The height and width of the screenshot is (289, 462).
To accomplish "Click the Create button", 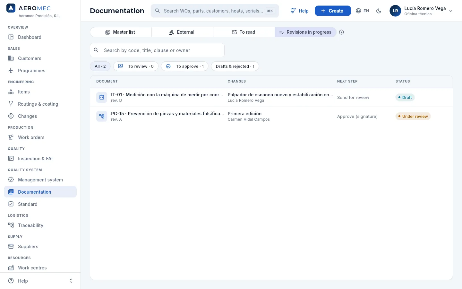I will [x=333, y=11].
